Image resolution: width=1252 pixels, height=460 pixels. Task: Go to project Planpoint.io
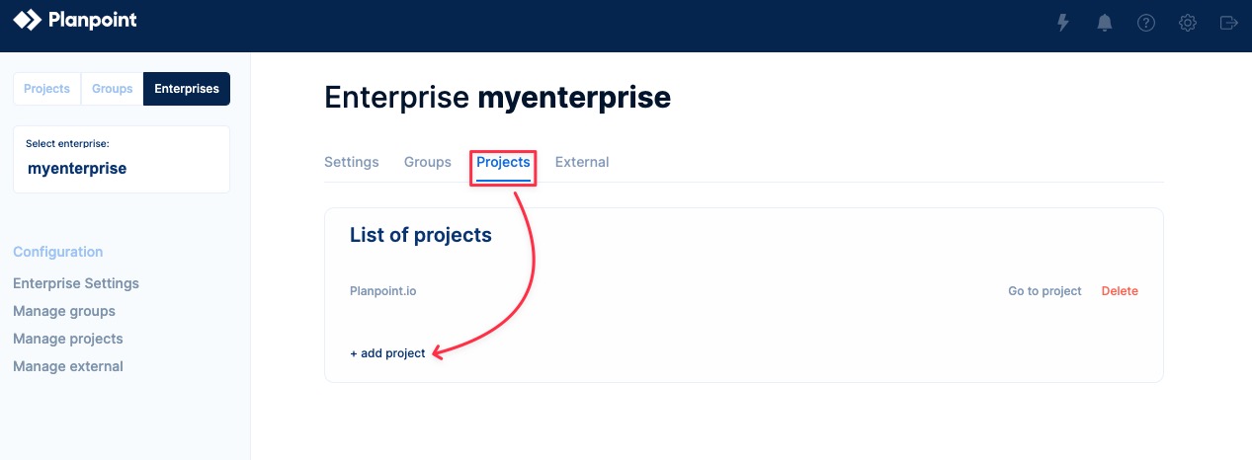[x=1044, y=291]
